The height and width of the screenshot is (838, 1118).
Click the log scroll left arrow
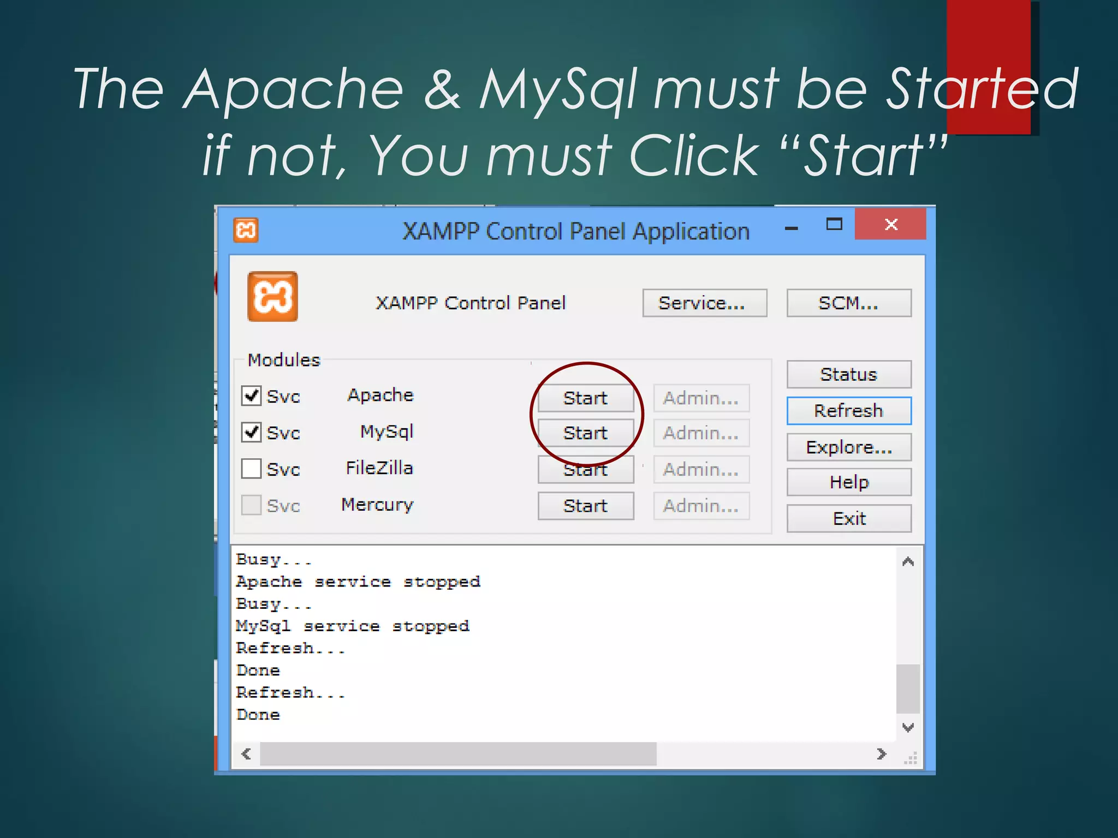246,754
